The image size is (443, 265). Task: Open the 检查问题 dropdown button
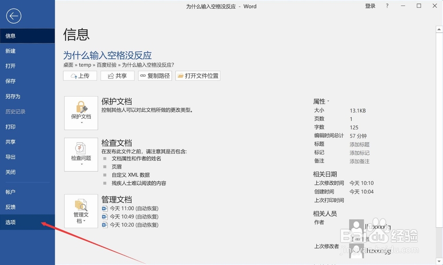(x=81, y=155)
